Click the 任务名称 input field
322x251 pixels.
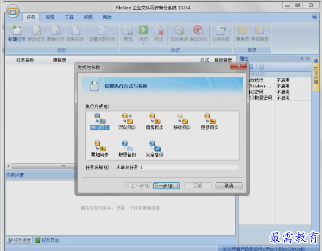[177, 167]
